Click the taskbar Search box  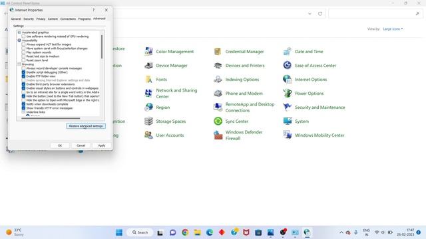click(x=140, y=232)
